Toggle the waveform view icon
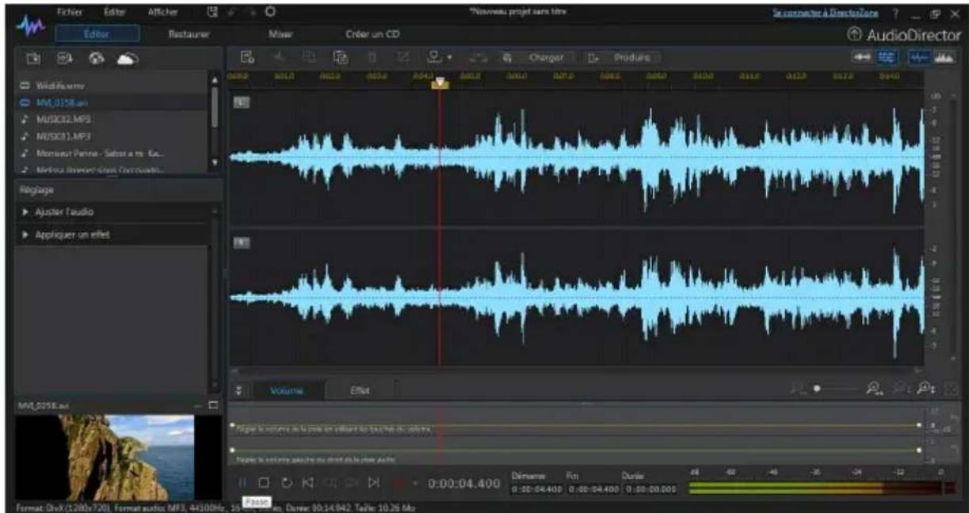969x513 pixels. coord(919,59)
